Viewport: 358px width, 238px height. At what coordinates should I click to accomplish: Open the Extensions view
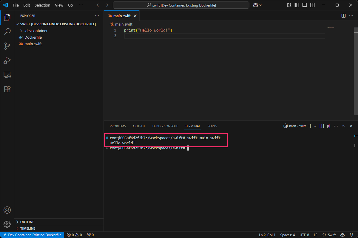[7, 89]
